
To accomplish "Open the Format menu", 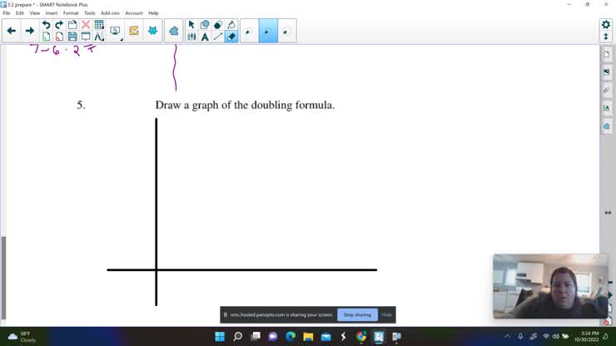I will [71, 13].
